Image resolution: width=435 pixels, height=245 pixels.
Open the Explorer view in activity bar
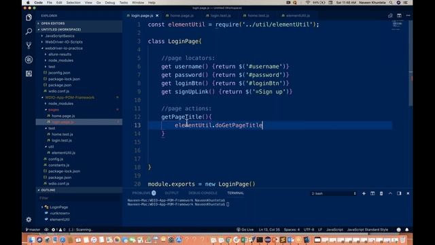(29, 18)
